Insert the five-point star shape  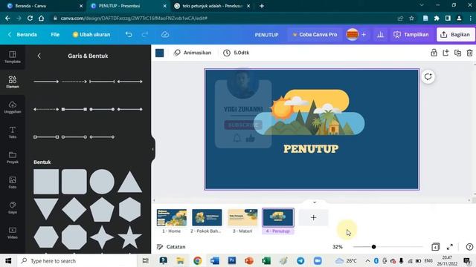pos(129,237)
